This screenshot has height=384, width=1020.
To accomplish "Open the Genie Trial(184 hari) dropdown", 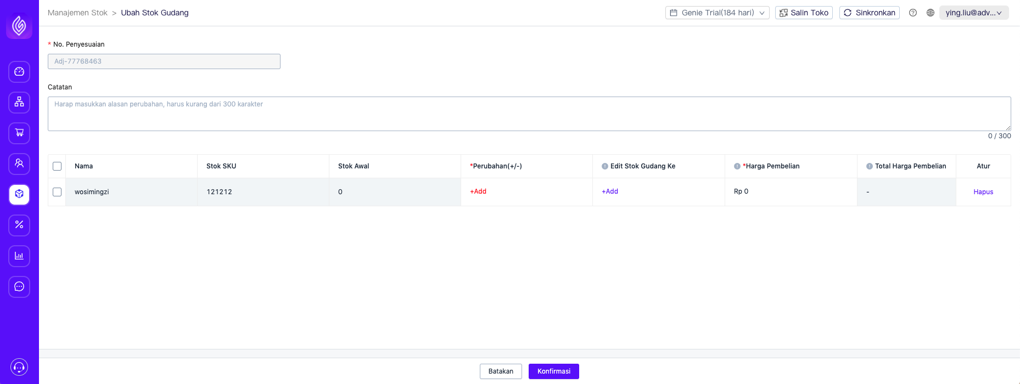I will (718, 13).
